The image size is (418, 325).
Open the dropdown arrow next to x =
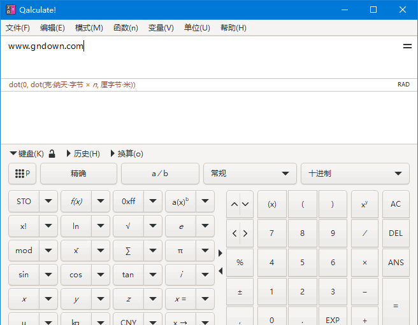pyautogui.click(x=205, y=299)
